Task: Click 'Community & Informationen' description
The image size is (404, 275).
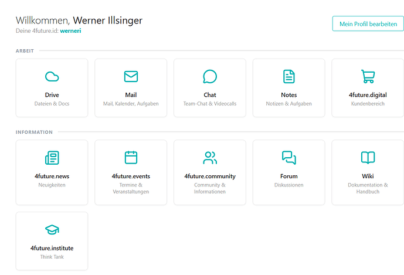Action: coord(210,188)
